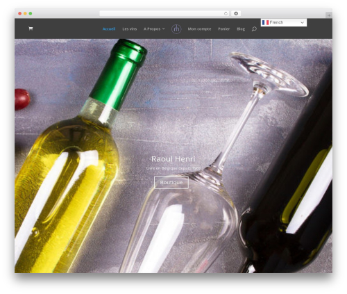Reload the page with the refresh icon
Viewport: 347px width, 294px height.
(x=226, y=13)
